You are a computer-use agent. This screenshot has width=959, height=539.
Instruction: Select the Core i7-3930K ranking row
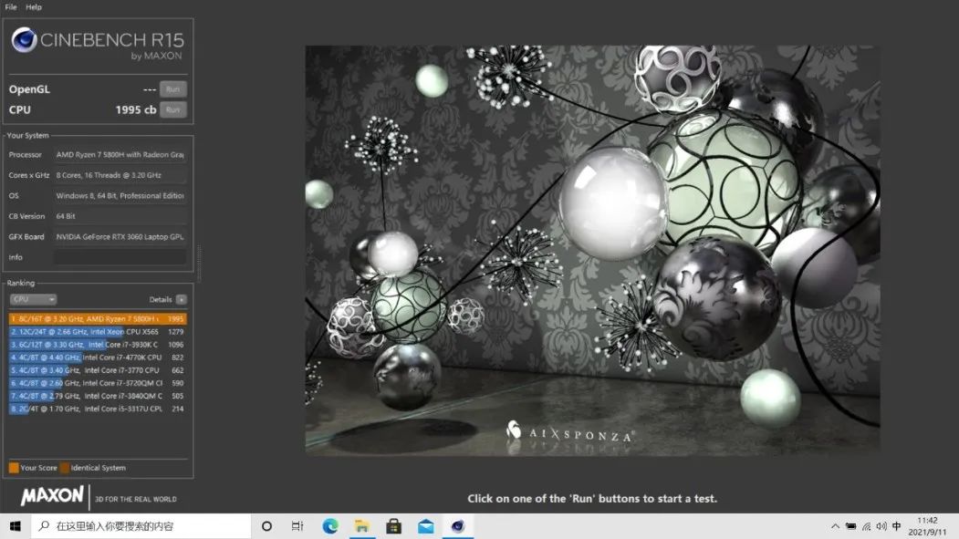[x=98, y=345]
